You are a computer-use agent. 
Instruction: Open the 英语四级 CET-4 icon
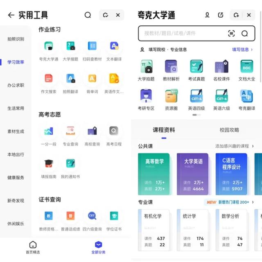coord(196,96)
